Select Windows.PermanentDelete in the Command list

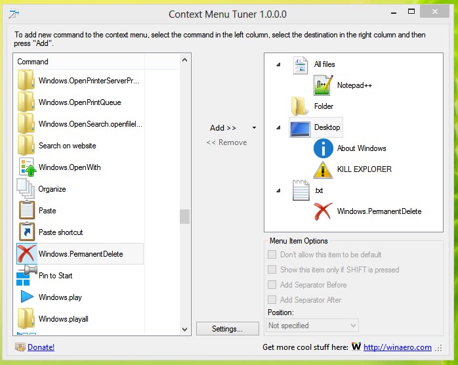point(81,254)
